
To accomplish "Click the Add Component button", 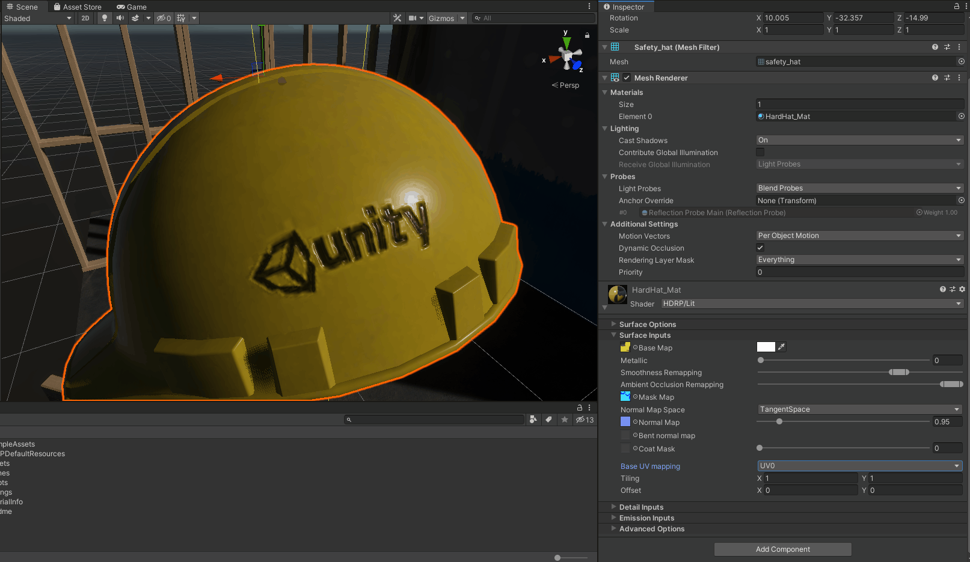I will click(x=782, y=549).
